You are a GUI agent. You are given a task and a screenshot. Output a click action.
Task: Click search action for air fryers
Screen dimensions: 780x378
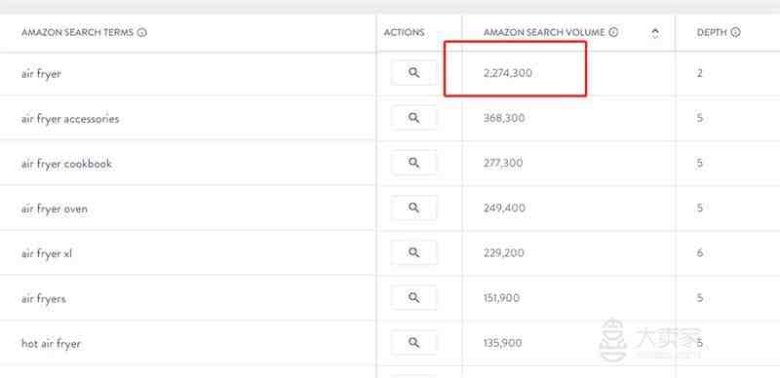pos(413,297)
